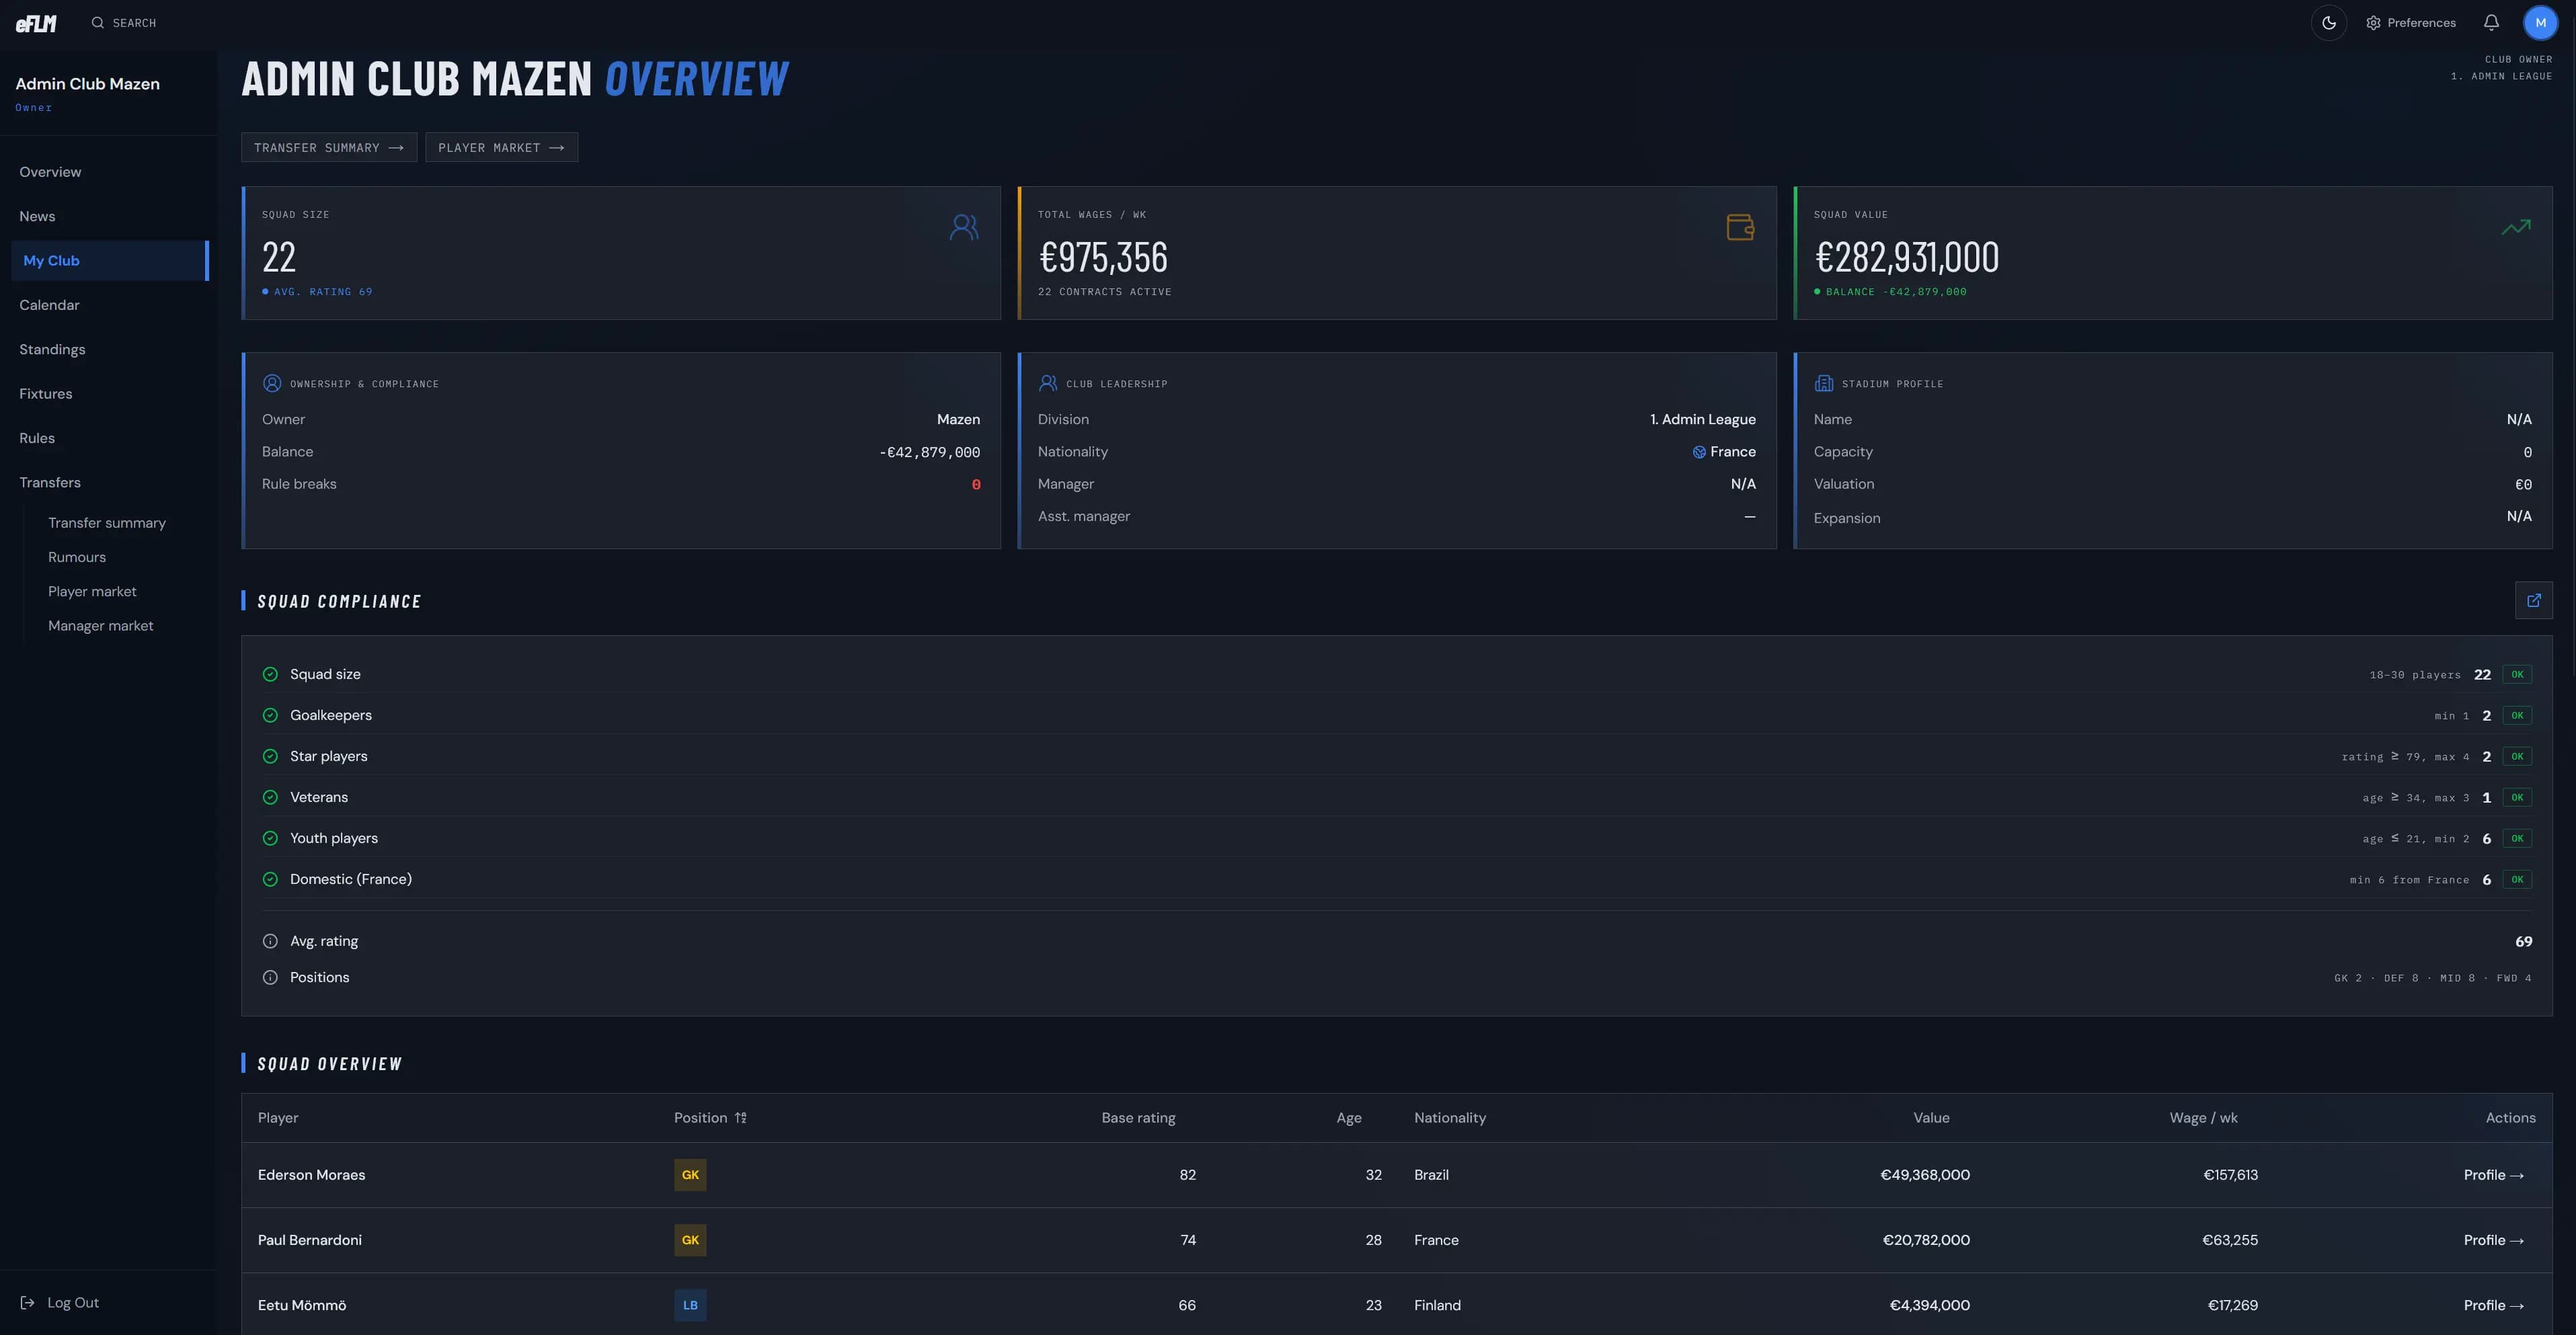Click the Positions info icon

270,977
